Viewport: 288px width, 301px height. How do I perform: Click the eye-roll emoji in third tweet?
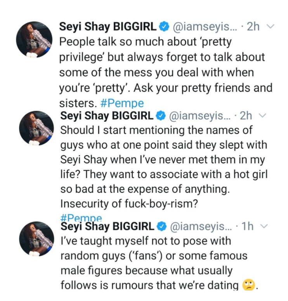[x=248, y=285]
